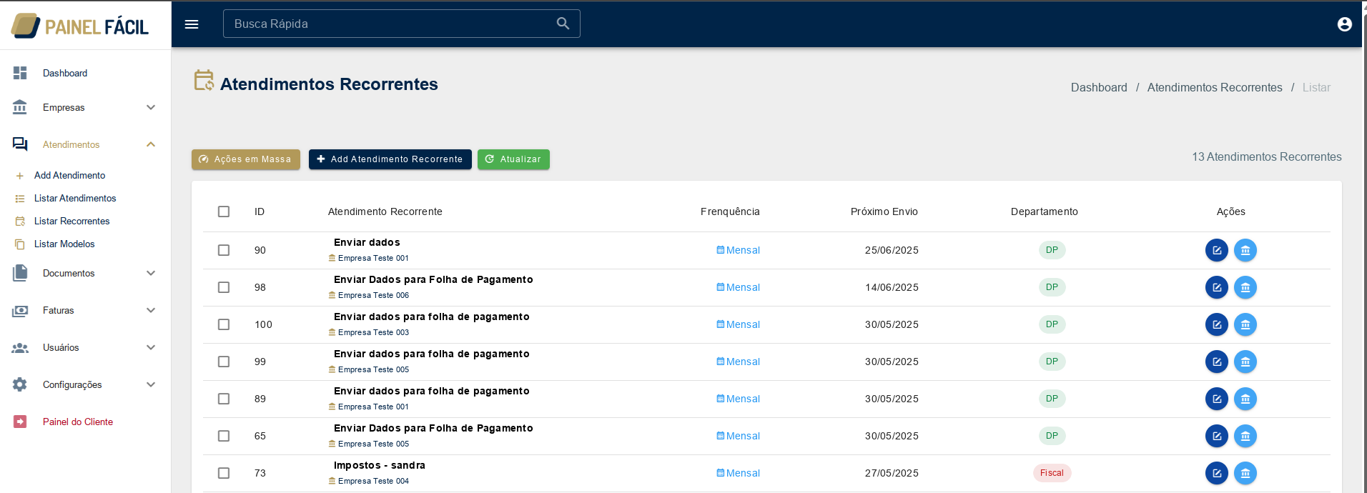Click company icon button for ID 90 row
This screenshot has height=493, width=1367.
click(1245, 250)
